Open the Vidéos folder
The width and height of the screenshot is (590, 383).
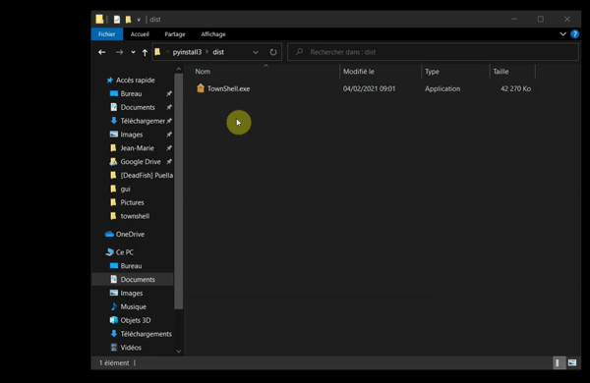[131, 348]
